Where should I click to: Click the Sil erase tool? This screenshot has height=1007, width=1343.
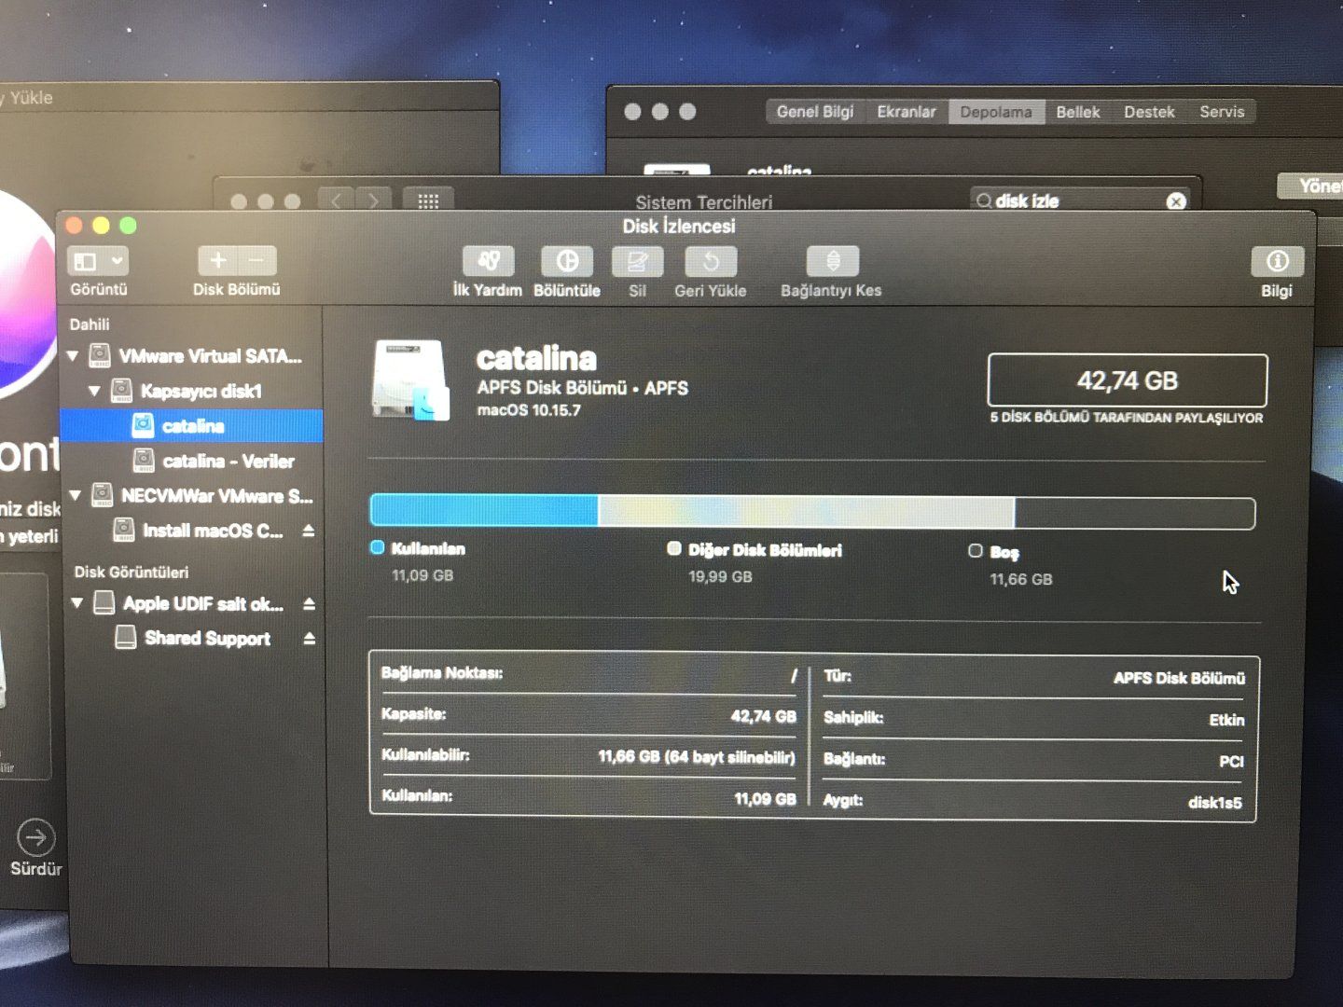pyautogui.click(x=637, y=261)
